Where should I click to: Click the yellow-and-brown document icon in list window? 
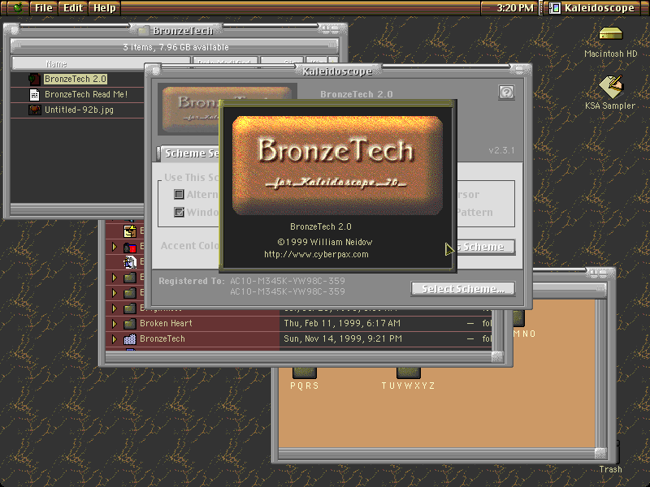point(130,231)
